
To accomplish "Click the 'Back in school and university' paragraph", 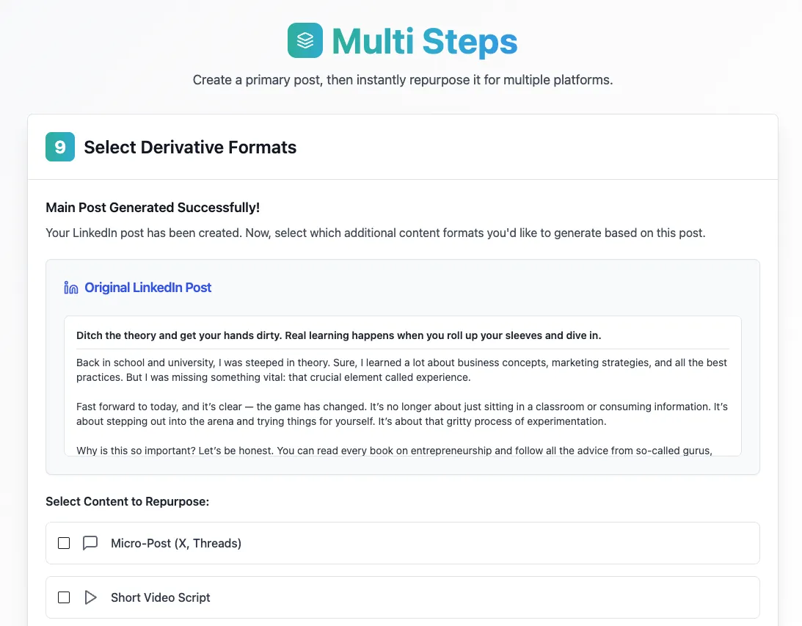I will coord(402,370).
